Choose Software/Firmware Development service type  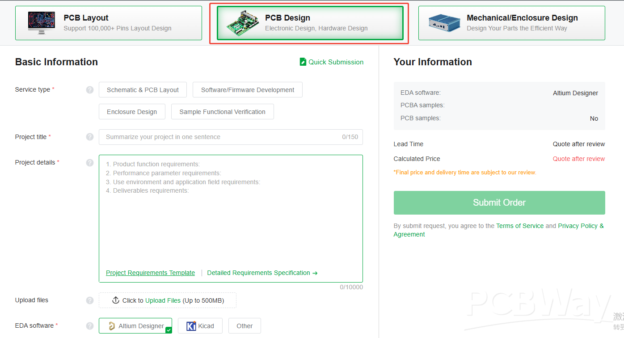[x=247, y=90]
